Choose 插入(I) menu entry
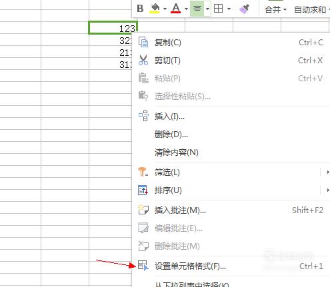The height and width of the screenshot is (287, 330). point(231,117)
